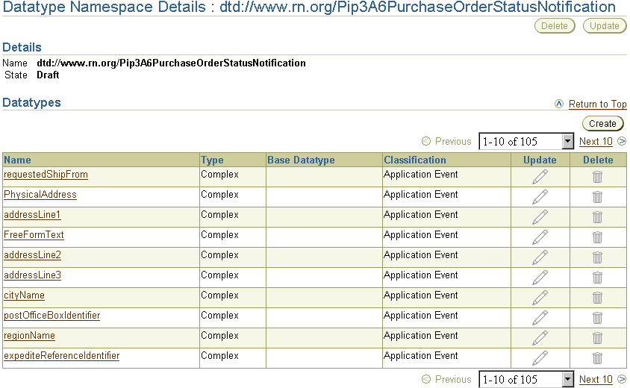Screen dimensions: 630x388
Task: Click the Draft state value
Action: point(48,75)
